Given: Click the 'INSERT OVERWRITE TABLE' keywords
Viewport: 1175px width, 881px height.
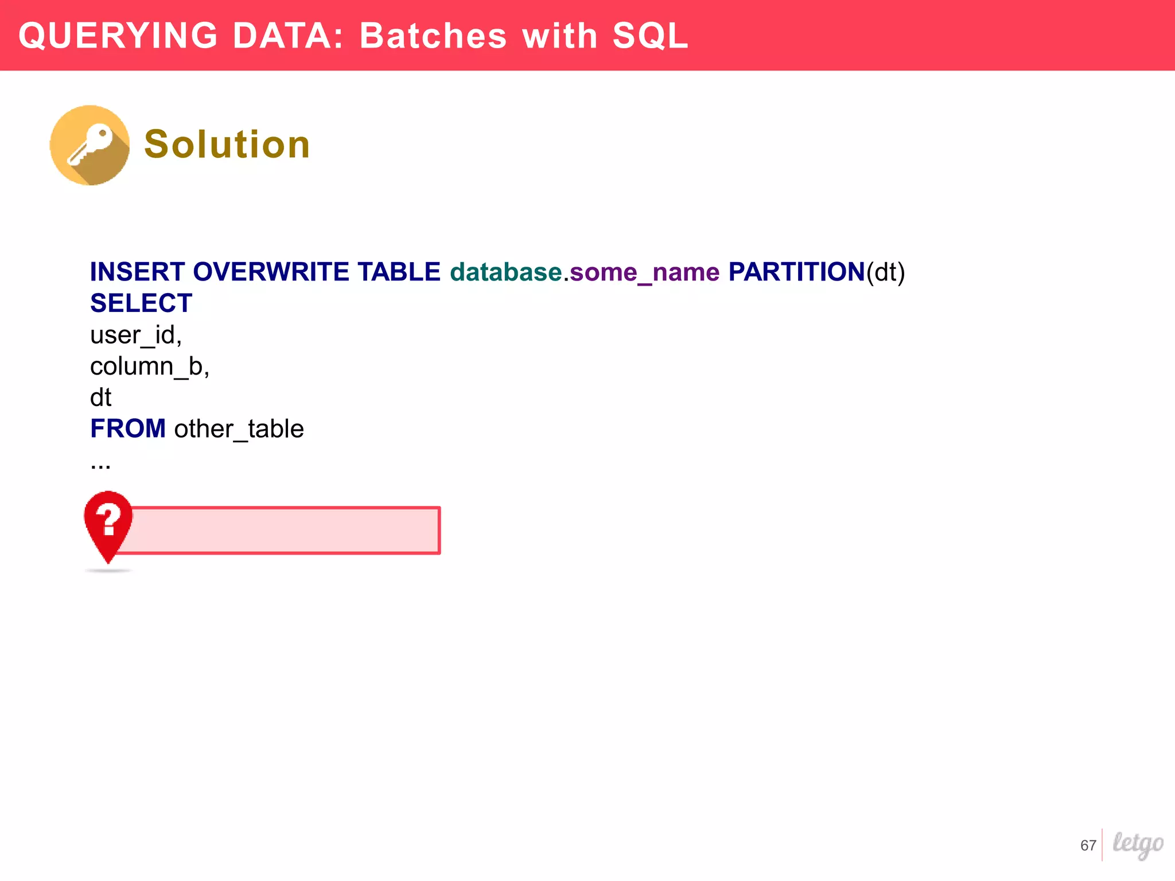Looking at the screenshot, I should pos(265,272).
